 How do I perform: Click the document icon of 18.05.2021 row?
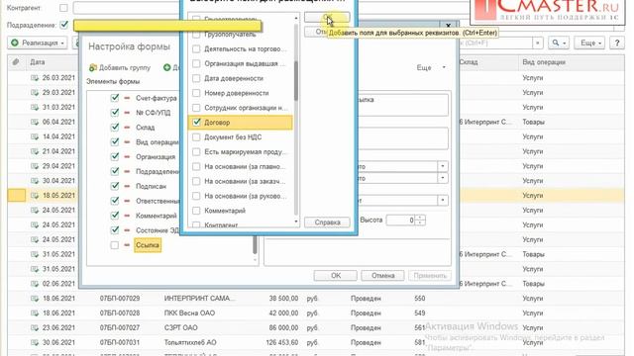click(35, 196)
